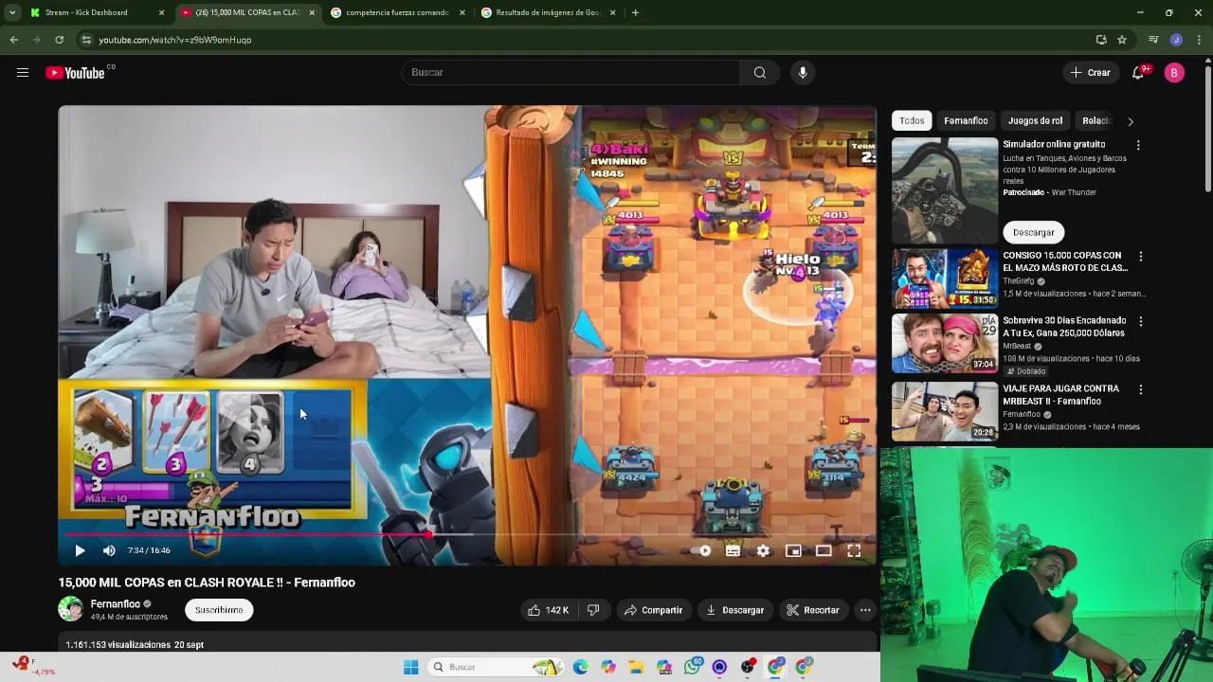Open the YouTube hamburger guide menu
Viewport: 1213px width, 682px height.
[23, 73]
